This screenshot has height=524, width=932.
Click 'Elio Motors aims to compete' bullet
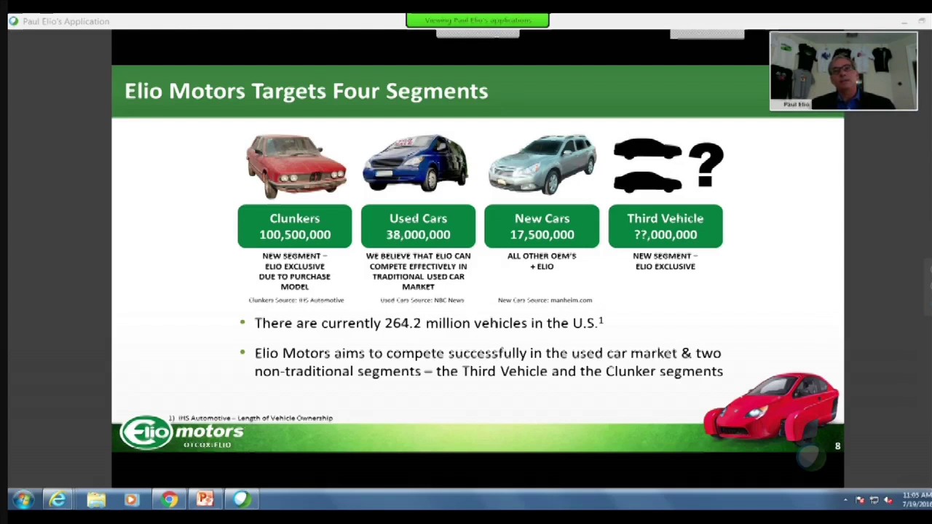pos(489,362)
